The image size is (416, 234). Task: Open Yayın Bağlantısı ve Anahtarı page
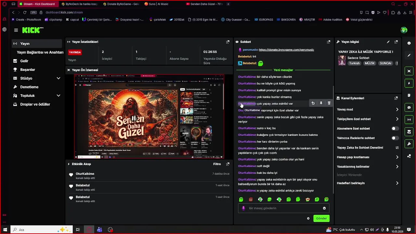click(40, 52)
